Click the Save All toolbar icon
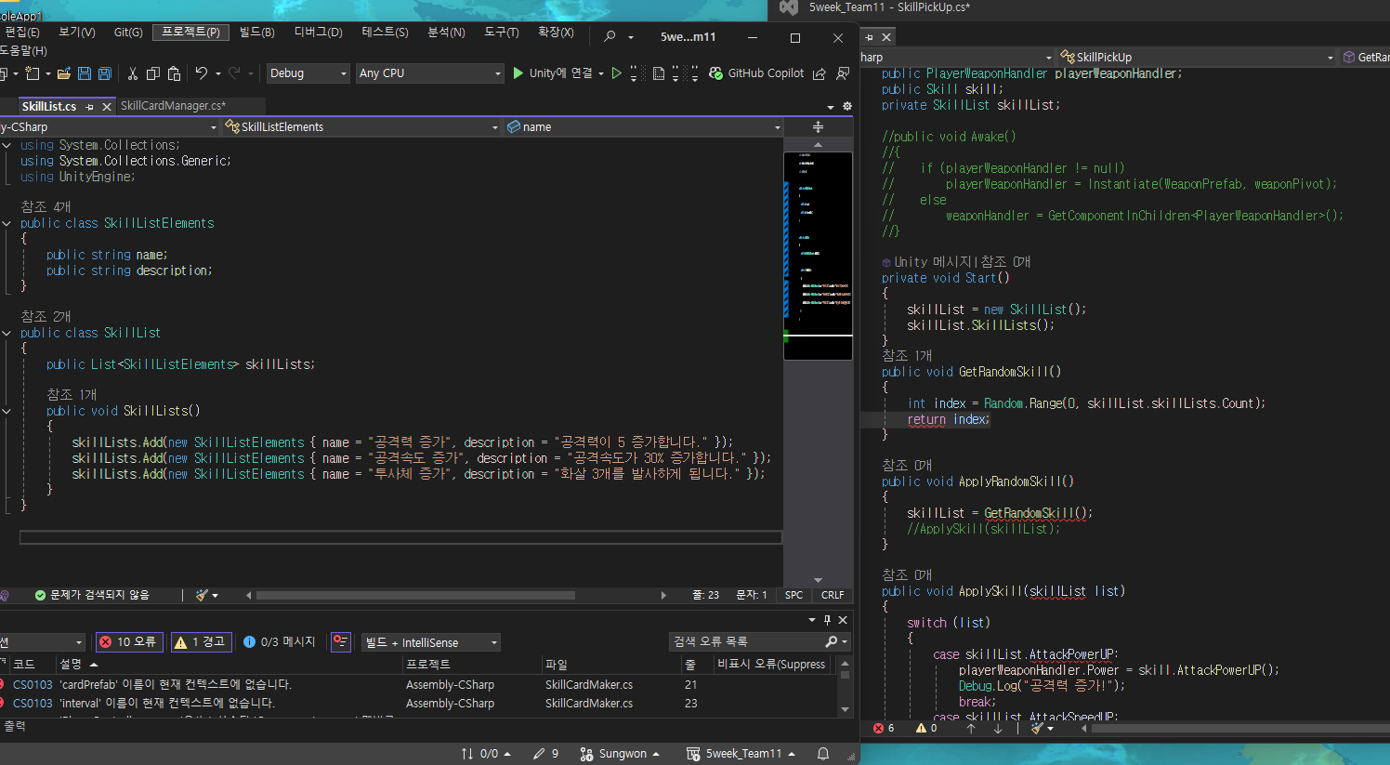1390x765 pixels. pos(105,73)
